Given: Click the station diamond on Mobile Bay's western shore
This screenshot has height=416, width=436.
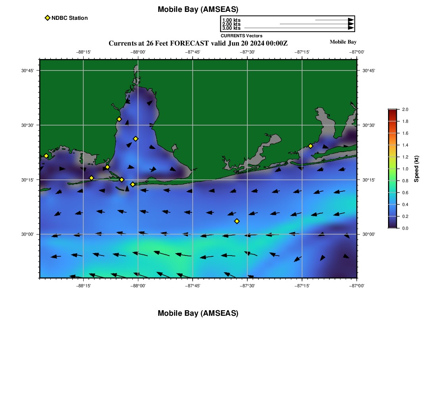Looking at the screenshot, I should 119,119.
